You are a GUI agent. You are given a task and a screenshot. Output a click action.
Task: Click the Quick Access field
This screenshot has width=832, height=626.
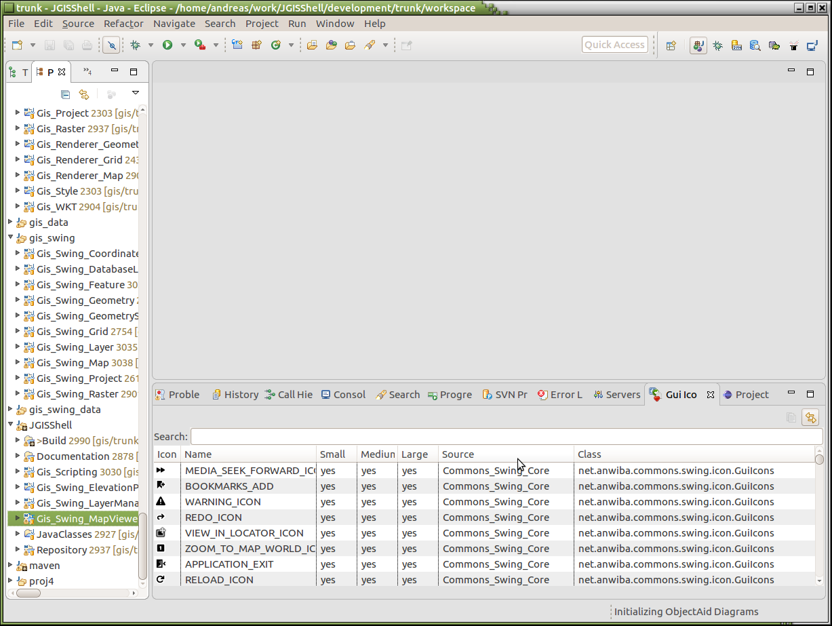click(614, 45)
